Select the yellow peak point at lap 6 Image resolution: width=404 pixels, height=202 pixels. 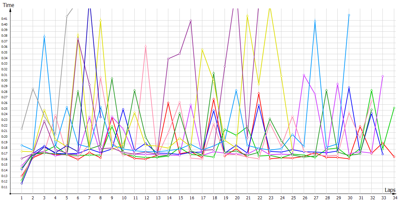78,35
